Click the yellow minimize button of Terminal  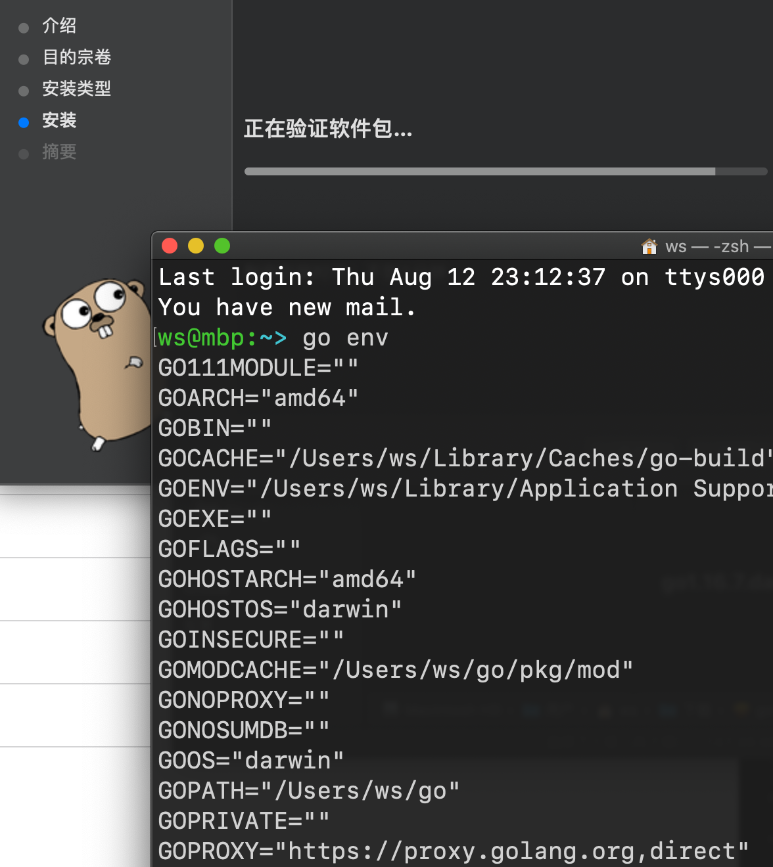click(196, 246)
